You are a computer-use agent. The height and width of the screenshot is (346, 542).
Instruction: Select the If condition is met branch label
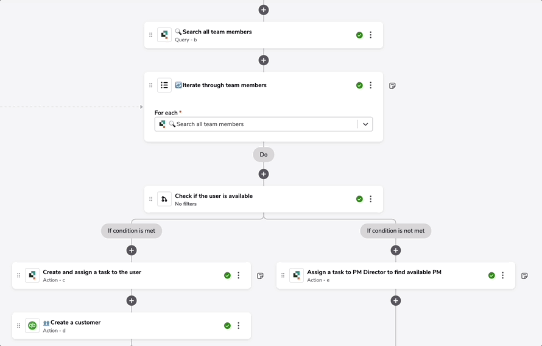132,230
